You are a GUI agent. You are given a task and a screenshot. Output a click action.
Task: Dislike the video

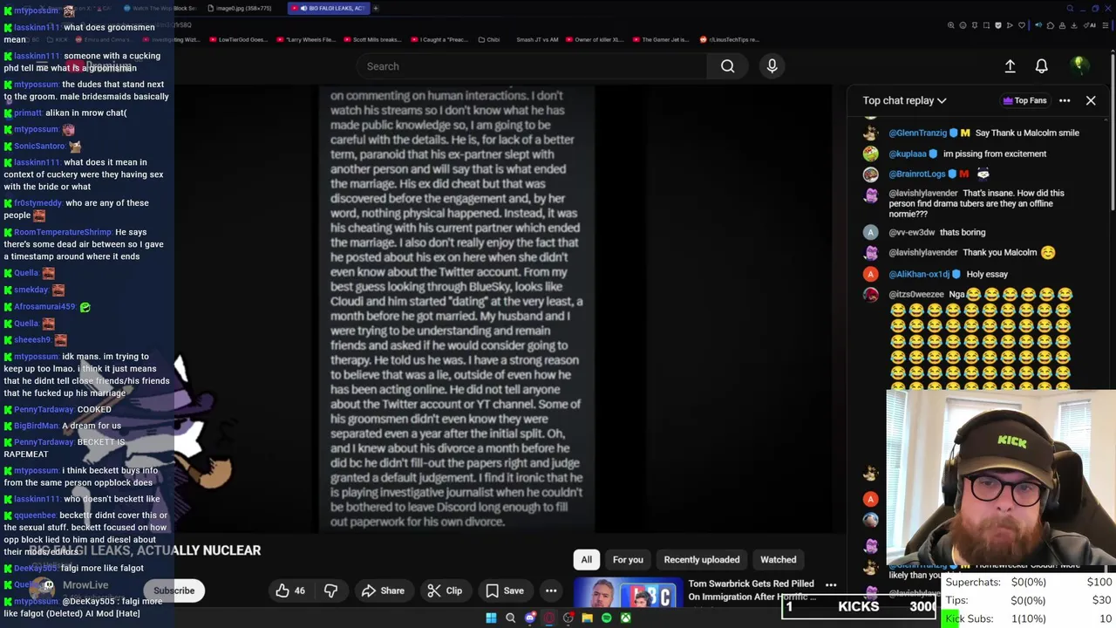330,590
